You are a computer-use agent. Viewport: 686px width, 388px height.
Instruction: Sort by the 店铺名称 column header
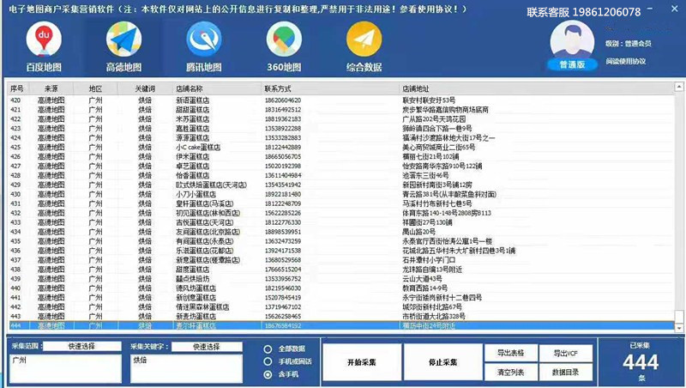[x=189, y=88]
